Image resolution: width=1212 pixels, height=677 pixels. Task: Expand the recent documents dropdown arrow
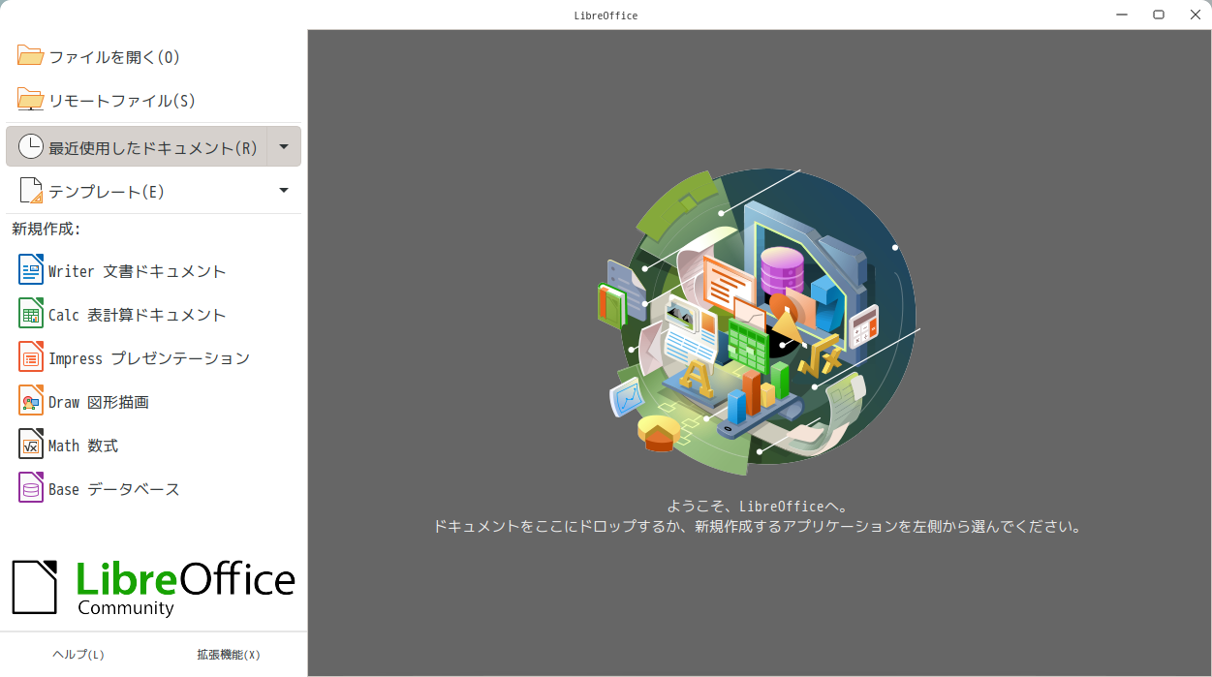click(x=284, y=147)
